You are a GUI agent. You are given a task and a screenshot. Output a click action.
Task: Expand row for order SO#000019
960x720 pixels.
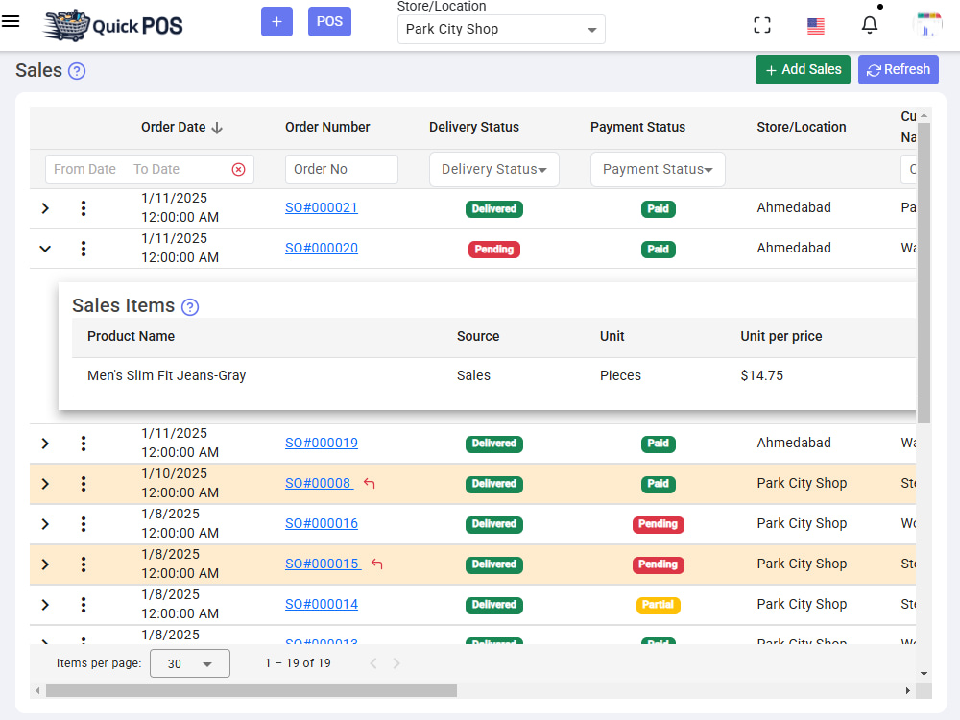pos(45,444)
